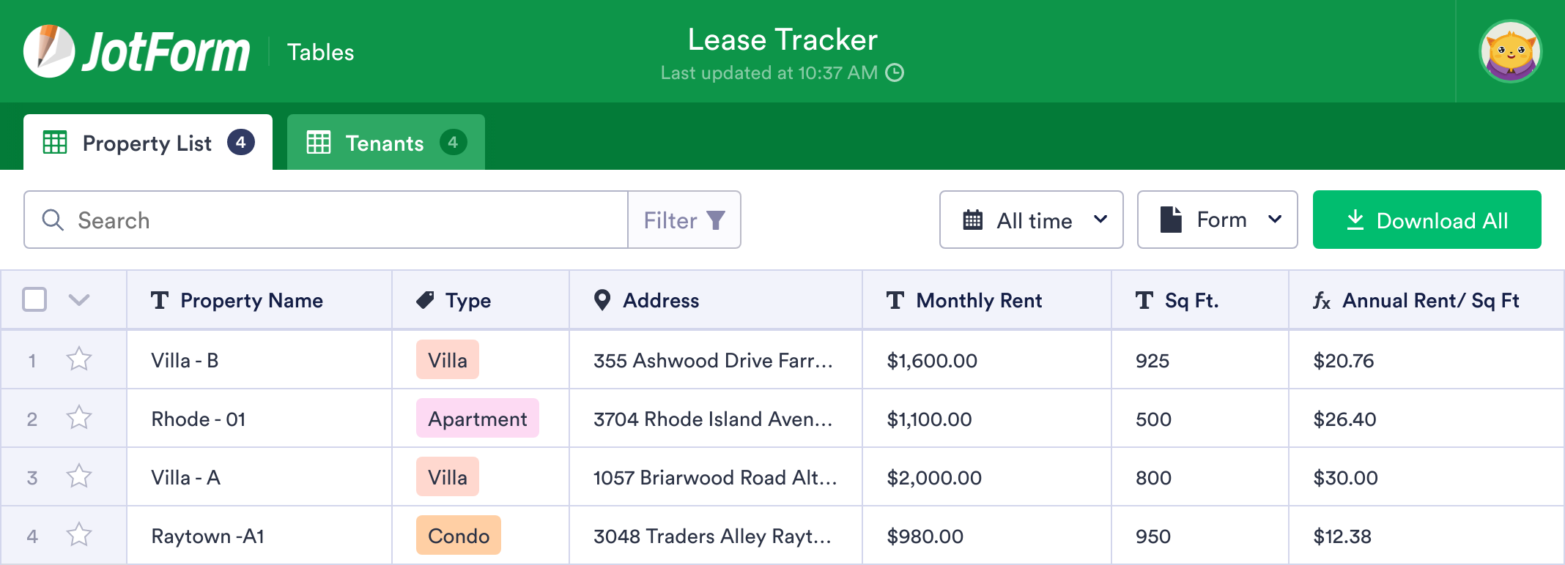Switch to the Tenants tab

[385, 142]
